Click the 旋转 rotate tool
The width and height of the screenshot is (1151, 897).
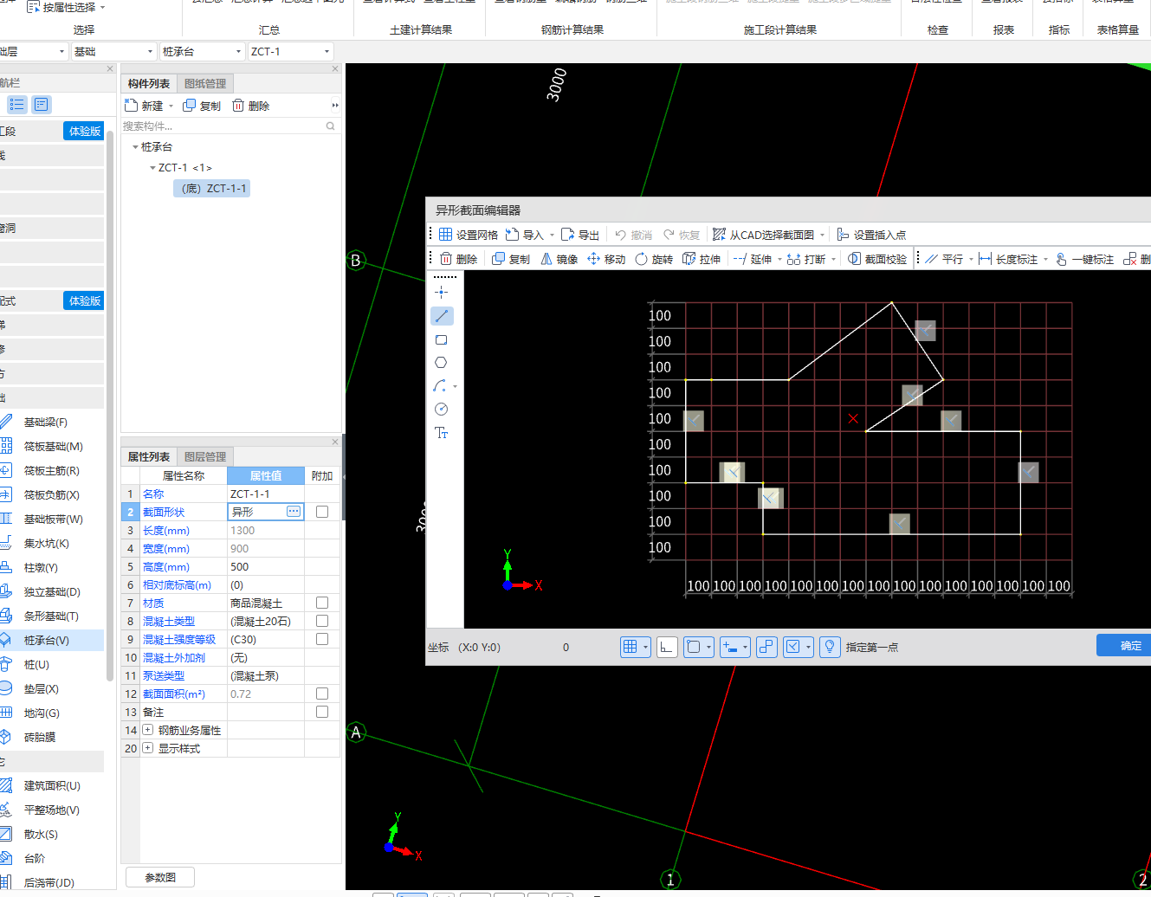pyautogui.click(x=654, y=259)
